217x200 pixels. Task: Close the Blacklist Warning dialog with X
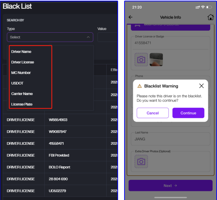(x=201, y=86)
